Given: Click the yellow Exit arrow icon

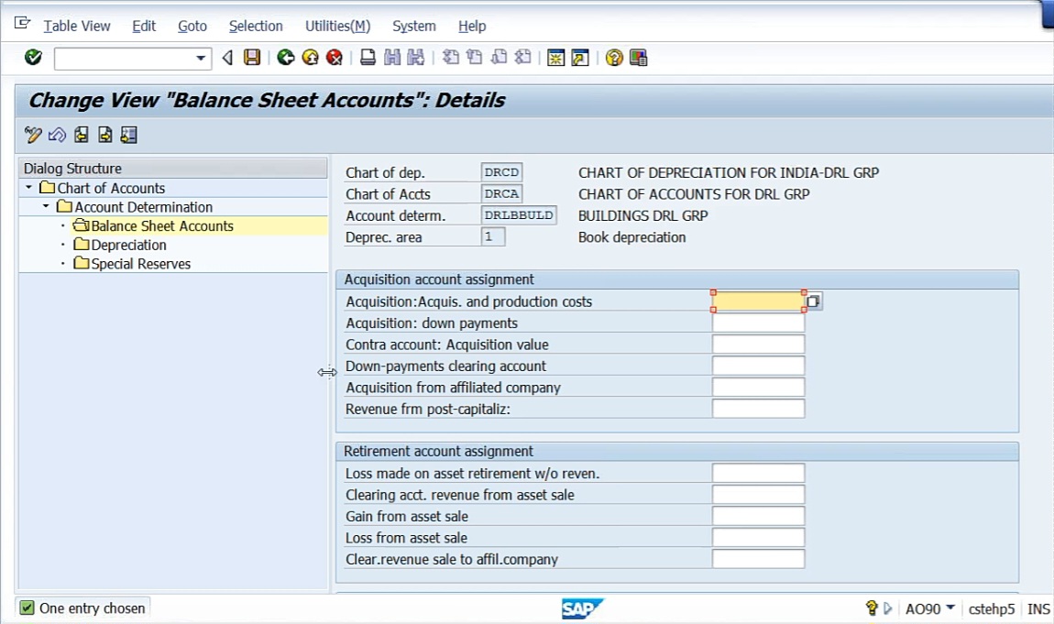Looking at the screenshot, I should 310,58.
